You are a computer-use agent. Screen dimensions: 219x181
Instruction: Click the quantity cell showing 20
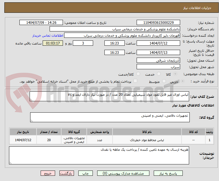pyautogui.click(x=49, y=140)
